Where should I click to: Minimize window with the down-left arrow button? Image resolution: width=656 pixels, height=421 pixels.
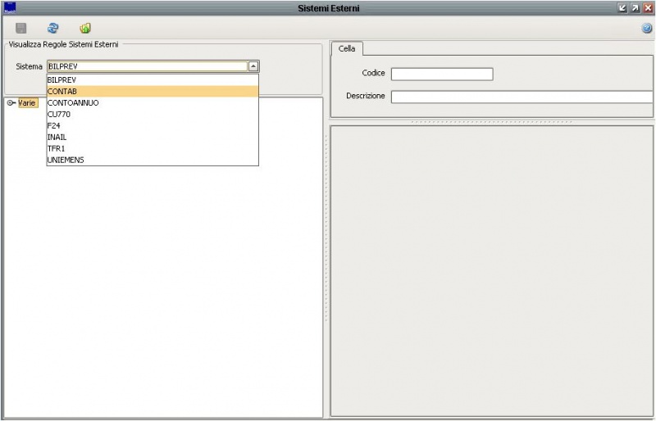622,7
